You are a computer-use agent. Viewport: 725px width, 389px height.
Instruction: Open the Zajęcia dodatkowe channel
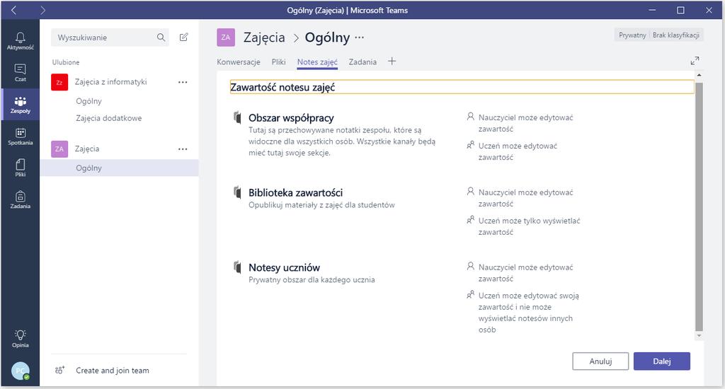coord(108,118)
